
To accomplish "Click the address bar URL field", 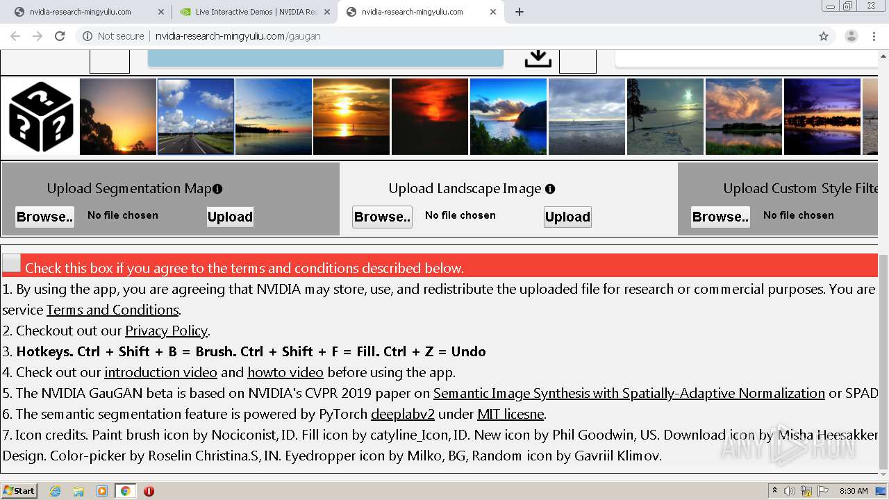I will click(444, 36).
